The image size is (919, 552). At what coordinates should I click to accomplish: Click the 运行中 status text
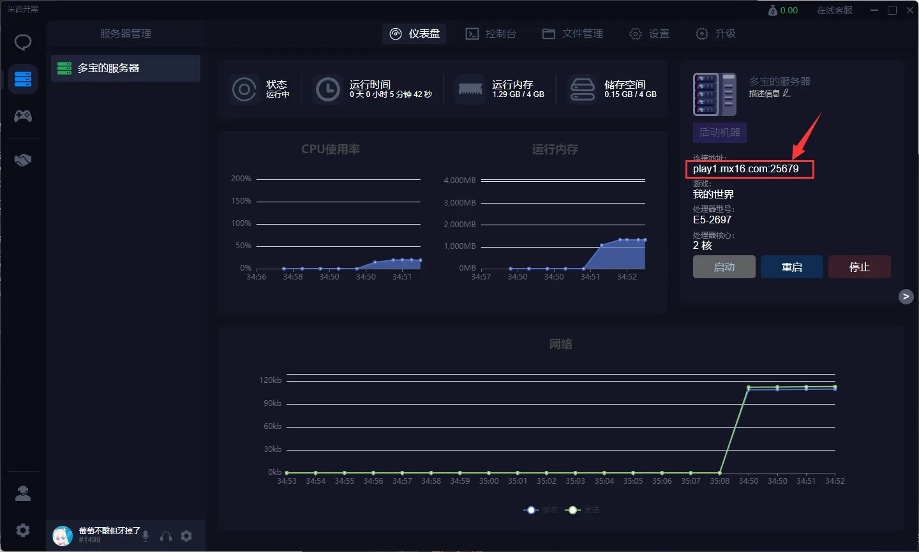click(x=278, y=94)
